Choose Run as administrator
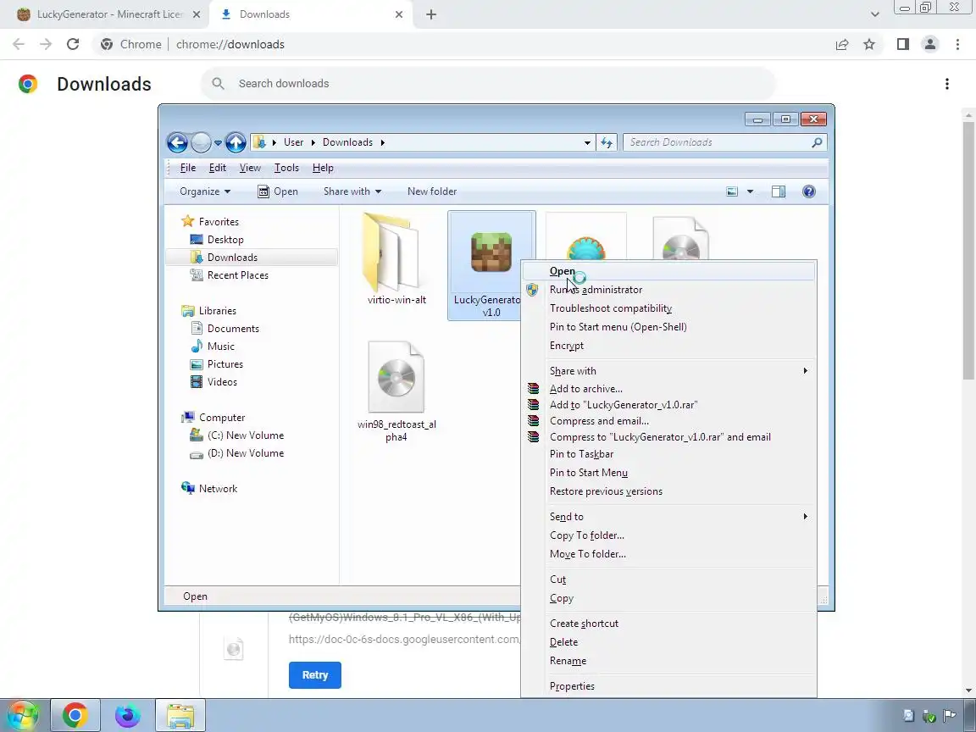Image resolution: width=976 pixels, height=732 pixels. [668, 290]
